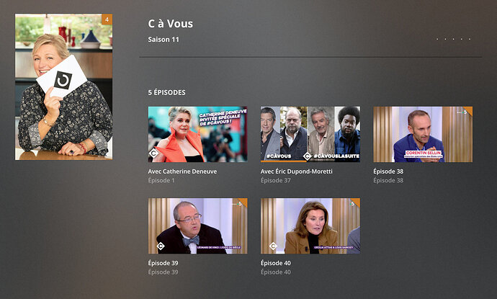Image resolution: width=497 pixels, height=299 pixels.
Task: Go to the Saison 11 label
Action: (164, 40)
